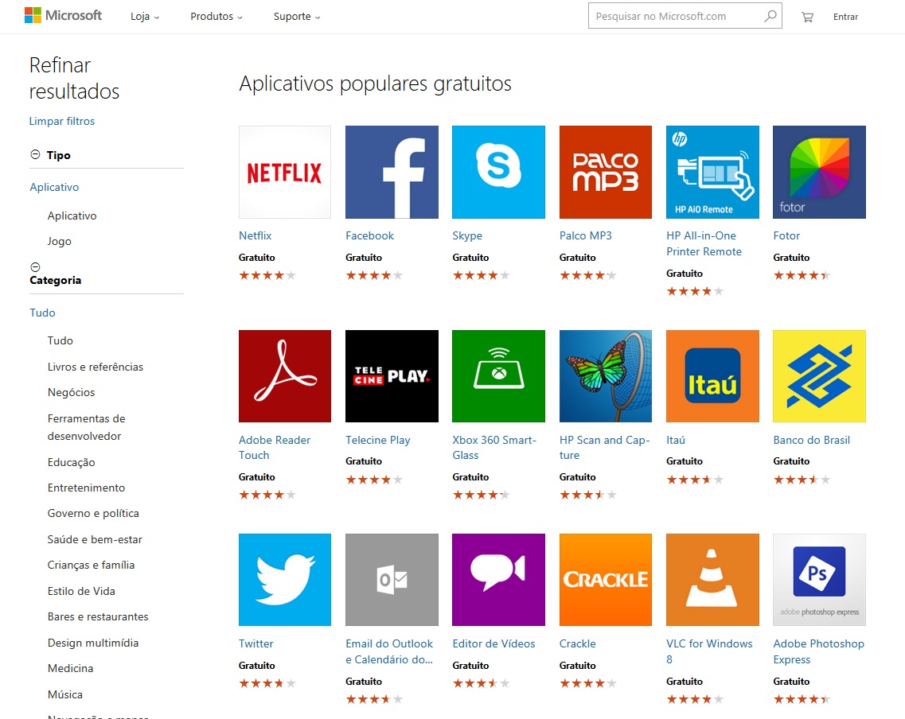Open the Banco do Brasil app icon
The image size is (905, 719).
click(x=820, y=376)
